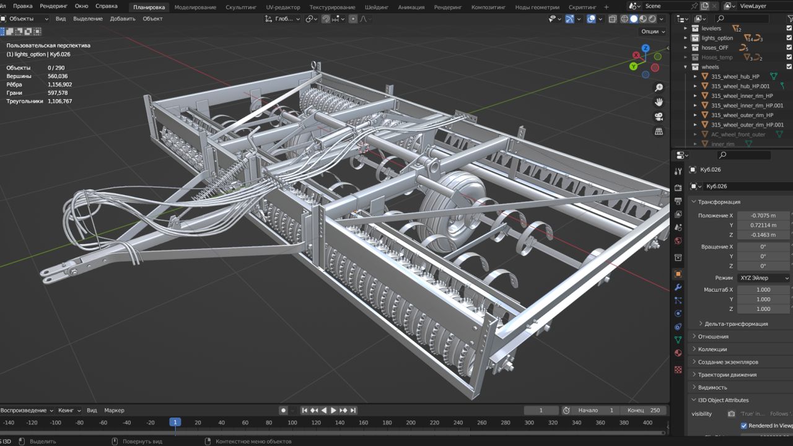Open the Modifiers wrench properties tab
The height and width of the screenshot is (446, 793).
click(678, 287)
